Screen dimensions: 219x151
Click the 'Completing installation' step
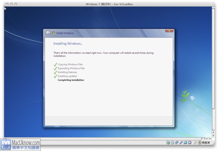click(x=71, y=80)
